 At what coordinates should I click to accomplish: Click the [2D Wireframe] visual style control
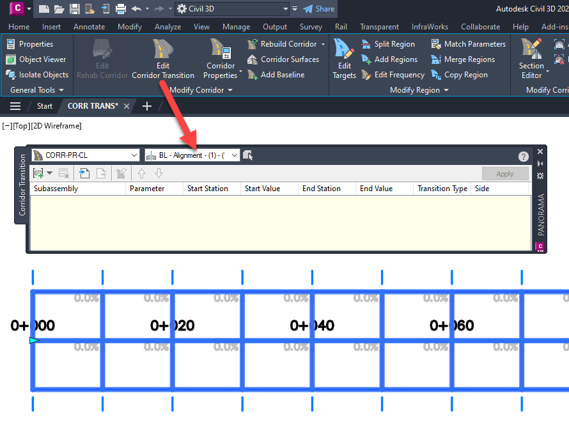(56, 126)
